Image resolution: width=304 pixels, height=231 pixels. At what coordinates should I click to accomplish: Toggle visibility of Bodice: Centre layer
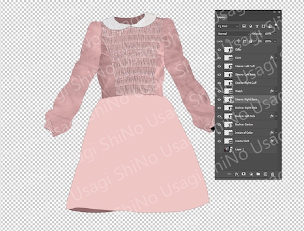[219, 124]
